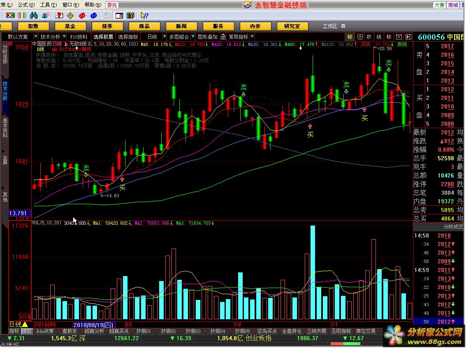Open search with the binoculars icon

[34, 16]
